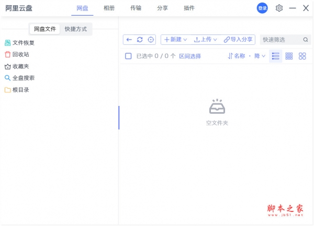
Task: Click the 文件恢复 icon in sidebar
Action: pyautogui.click(x=8, y=43)
